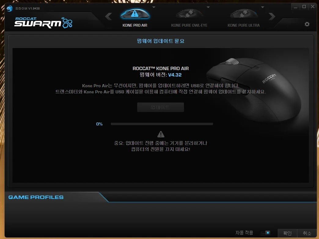Click the ROCCAT KONE PRO AIR product title
319x239 pixels.
pyautogui.click(x=161, y=69)
